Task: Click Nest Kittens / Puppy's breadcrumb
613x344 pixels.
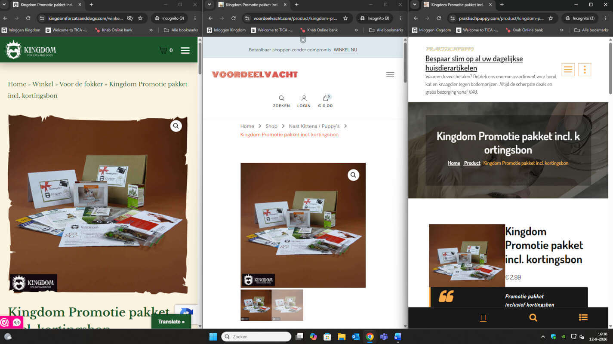Action: tap(314, 126)
